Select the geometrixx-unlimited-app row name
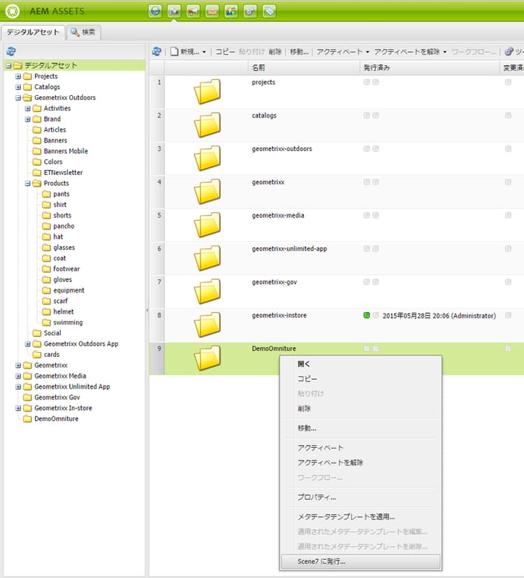524x578 pixels. [x=289, y=249]
